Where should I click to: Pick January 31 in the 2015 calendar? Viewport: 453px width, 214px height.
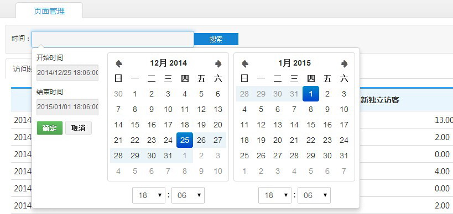(344, 156)
